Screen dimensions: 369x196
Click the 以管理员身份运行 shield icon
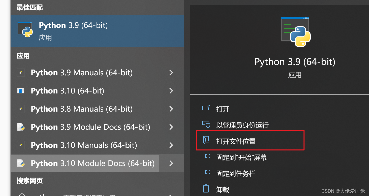click(x=206, y=124)
